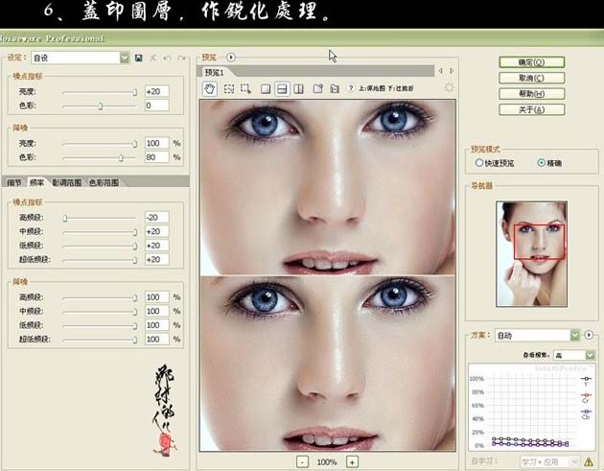Switch to the 细节 tab
Viewport: 604px width, 471px height.
[14, 182]
